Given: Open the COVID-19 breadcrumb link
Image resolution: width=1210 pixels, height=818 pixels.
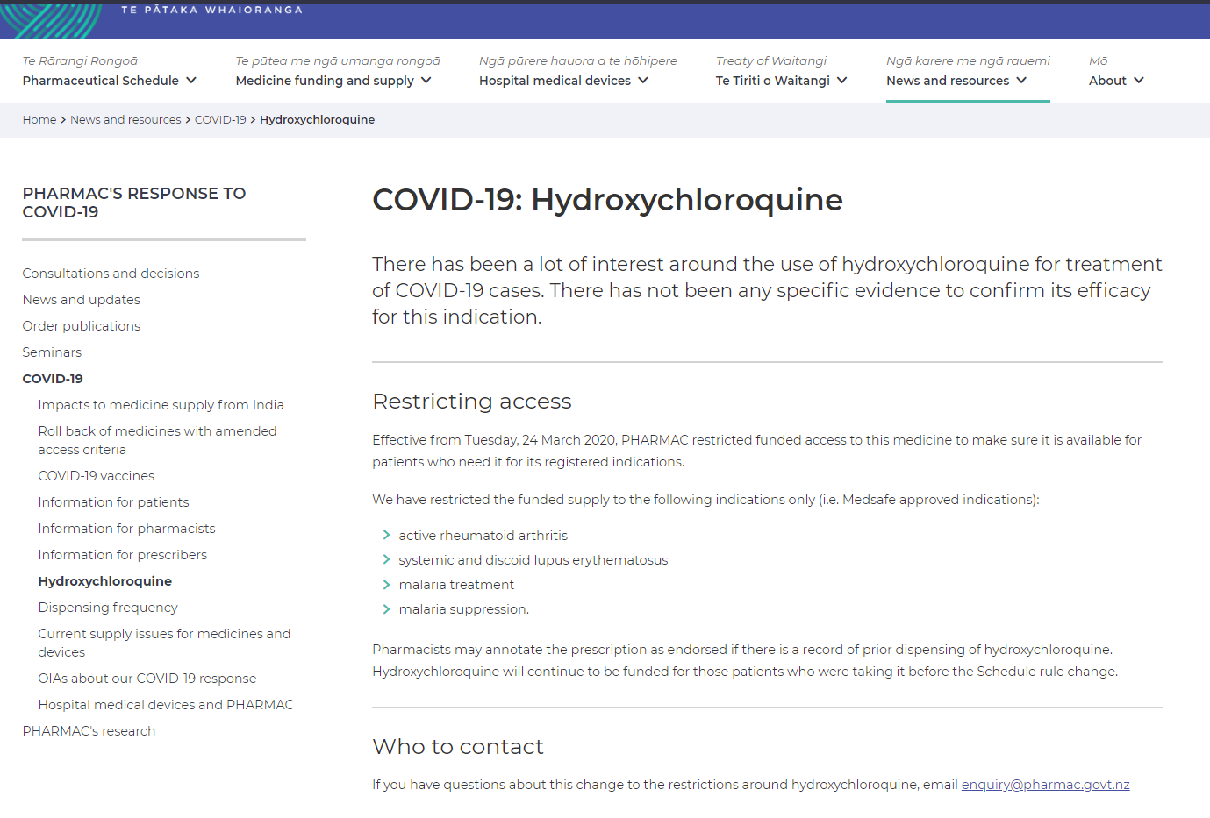Looking at the screenshot, I should point(220,120).
